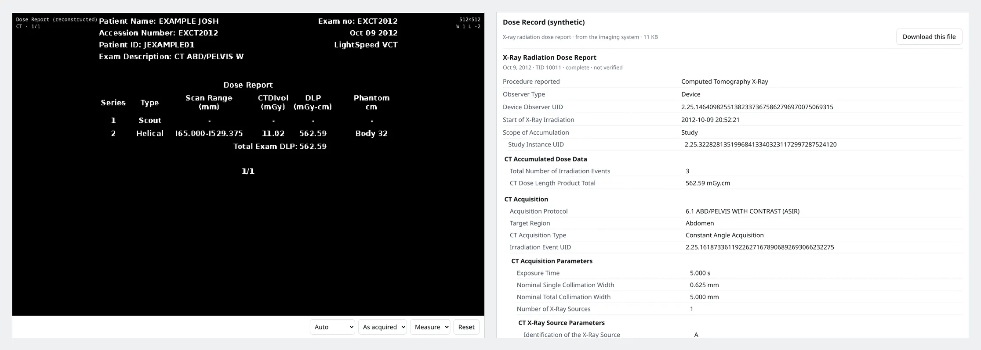Click the LightSpeed VCT scanner label
Image resolution: width=981 pixels, height=350 pixels.
point(366,45)
